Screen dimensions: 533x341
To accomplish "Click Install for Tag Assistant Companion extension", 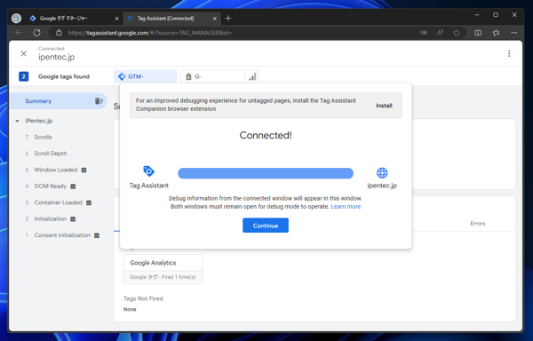I will [x=384, y=106].
